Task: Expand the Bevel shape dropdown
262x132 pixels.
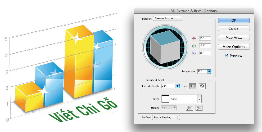Action: 200,99
